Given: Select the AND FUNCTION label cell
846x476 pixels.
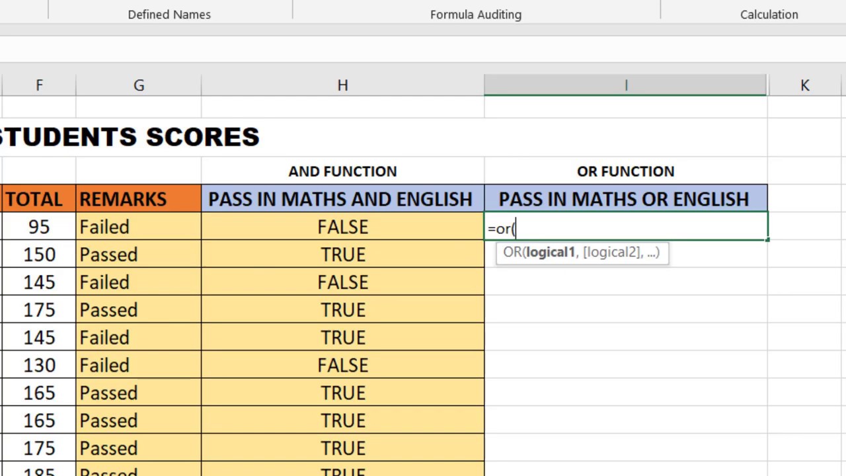Looking at the screenshot, I should [x=342, y=171].
